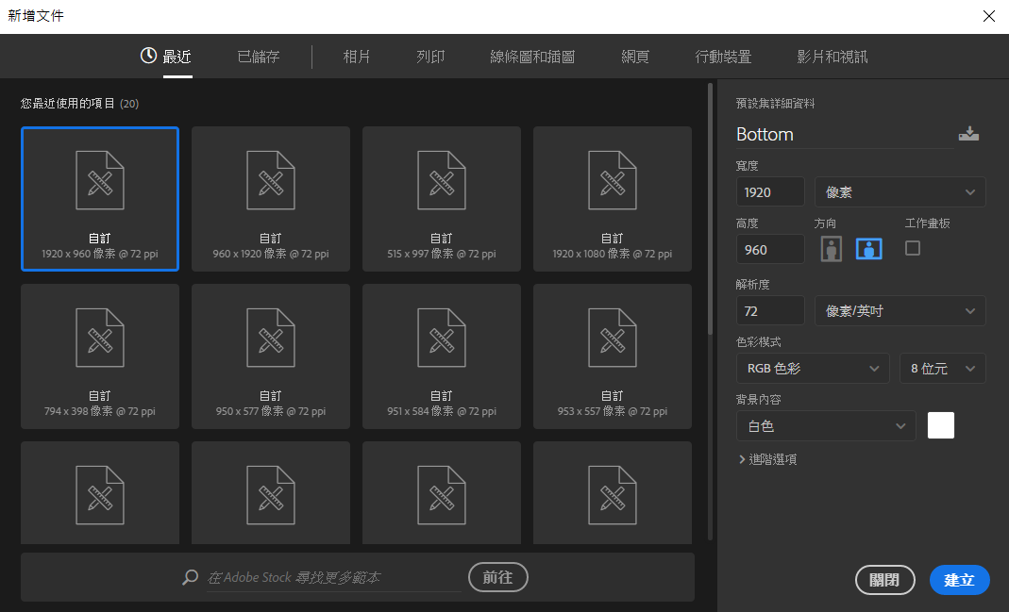Expand 進階選項 advanced options
The height and width of the screenshot is (612, 1009).
(767, 459)
